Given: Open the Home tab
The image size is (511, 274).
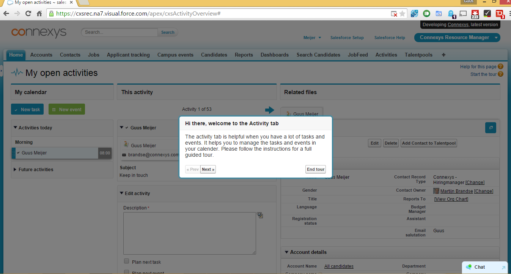Looking at the screenshot, I should pos(16,55).
